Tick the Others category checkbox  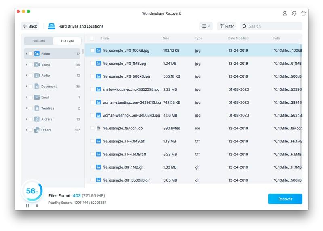point(31,130)
